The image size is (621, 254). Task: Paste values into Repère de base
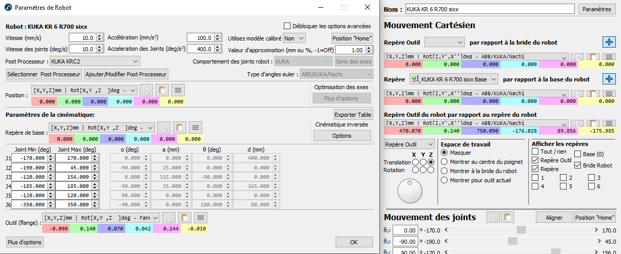(x=179, y=128)
